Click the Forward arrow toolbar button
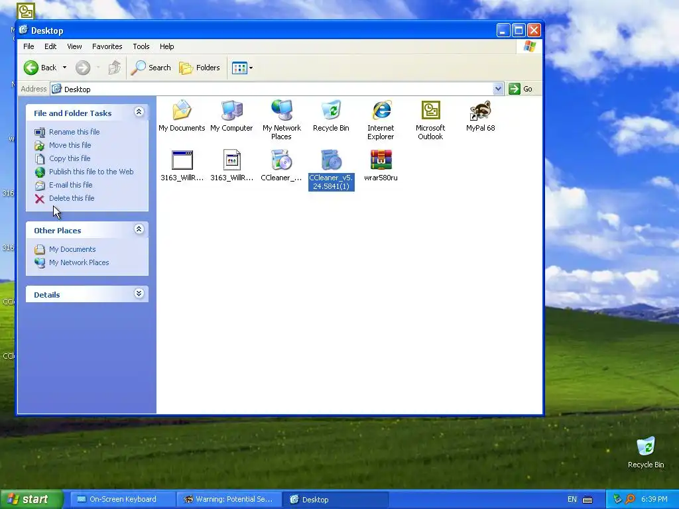The width and height of the screenshot is (679, 509). (83, 68)
